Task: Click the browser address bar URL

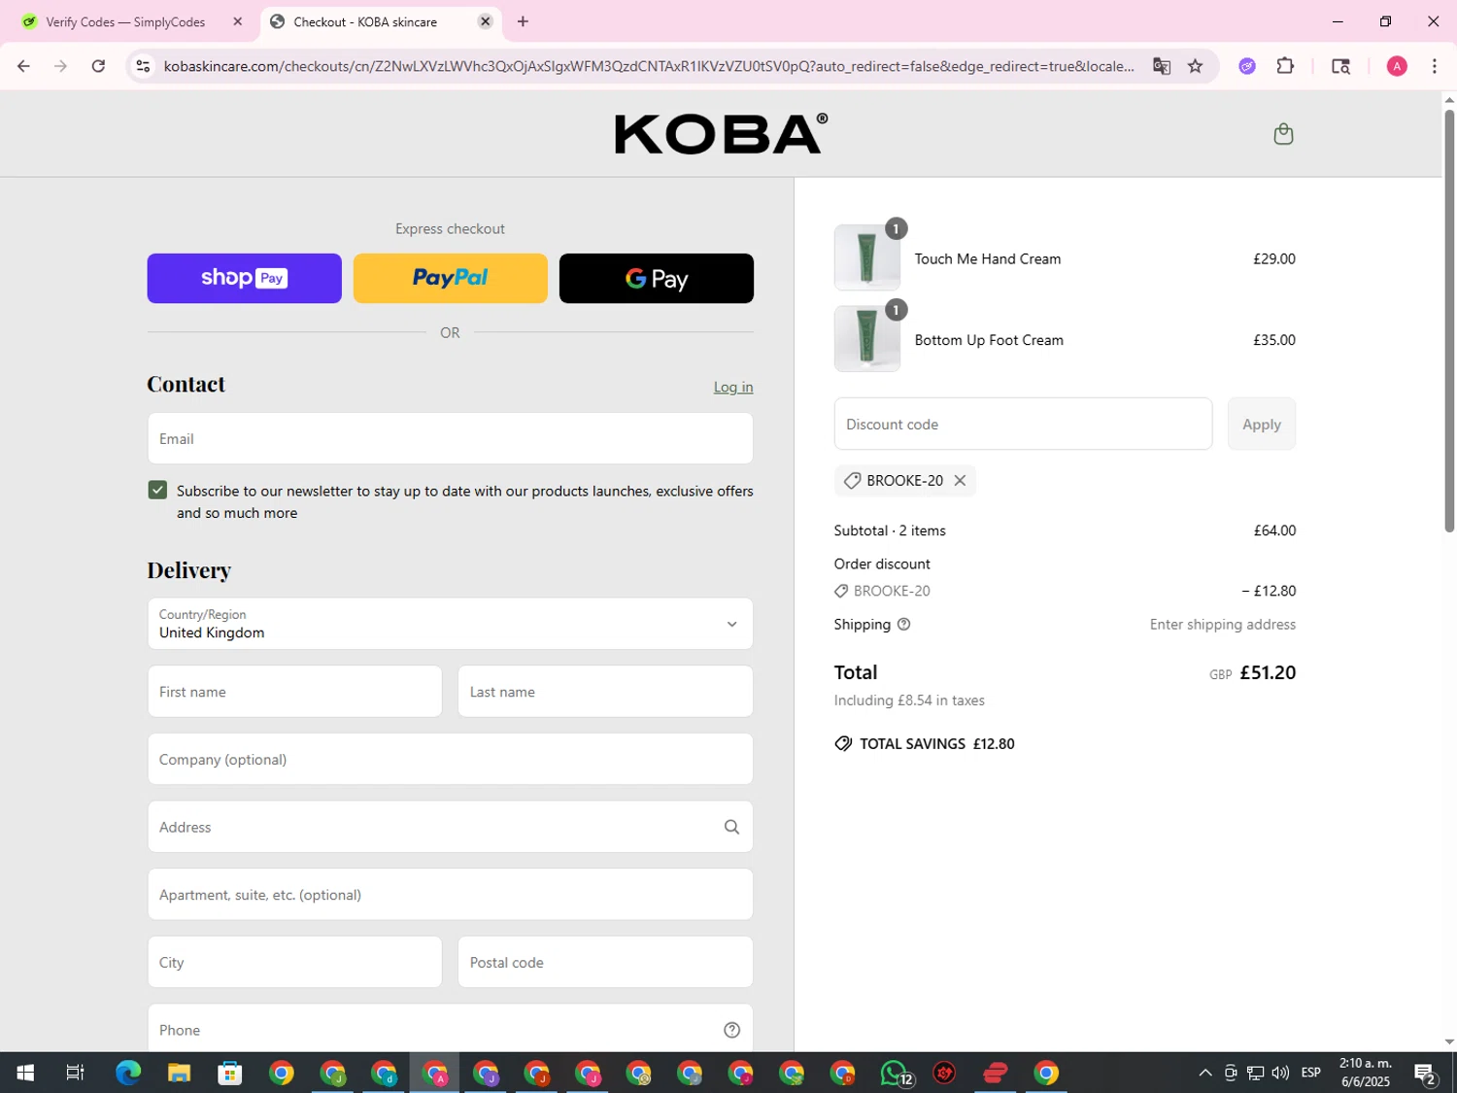Action: 649,66
